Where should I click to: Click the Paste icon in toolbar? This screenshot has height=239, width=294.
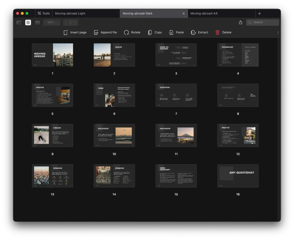(171, 32)
